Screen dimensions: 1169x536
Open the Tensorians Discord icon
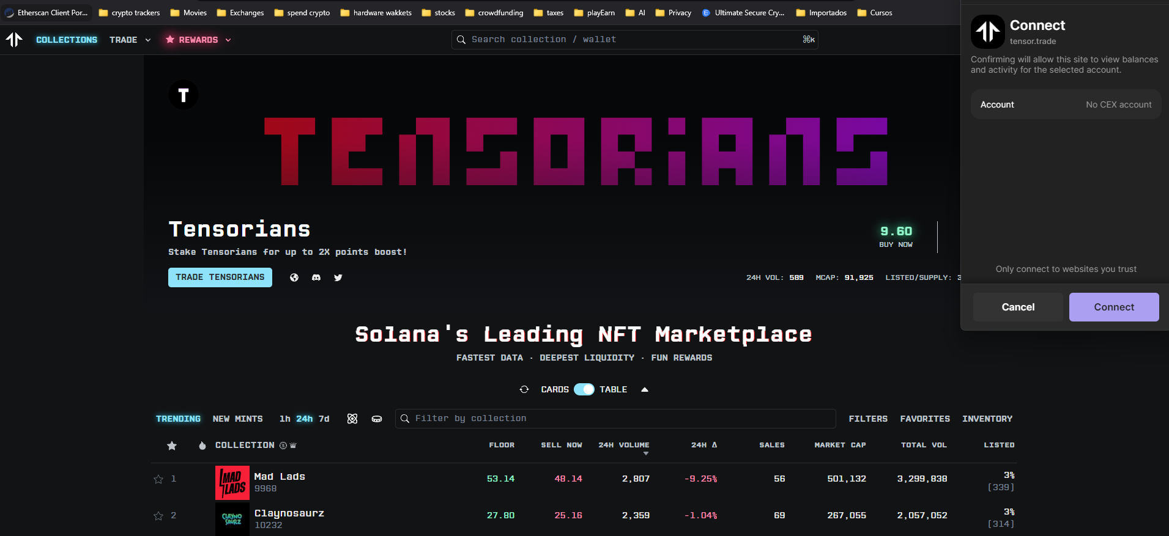point(316,277)
